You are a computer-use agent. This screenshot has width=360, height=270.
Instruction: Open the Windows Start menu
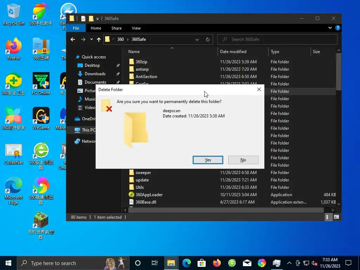click(x=8, y=263)
